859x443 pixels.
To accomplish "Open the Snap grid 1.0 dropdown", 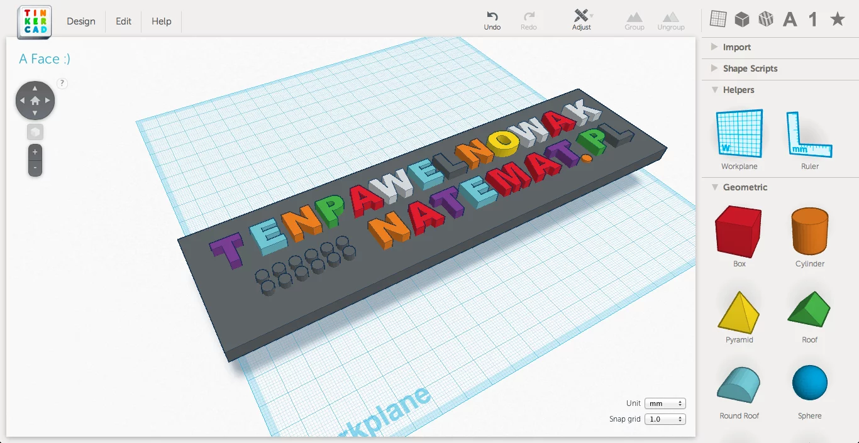I will [665, 419].
